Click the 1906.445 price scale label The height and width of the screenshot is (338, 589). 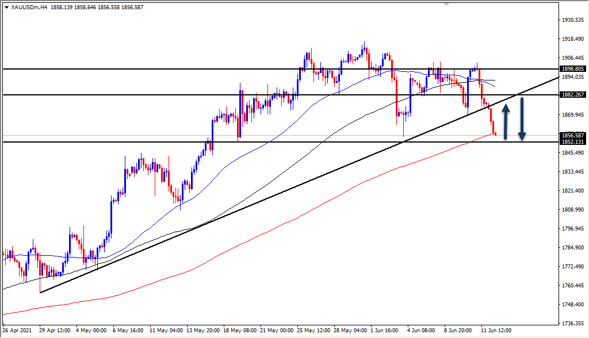(573, 58)
